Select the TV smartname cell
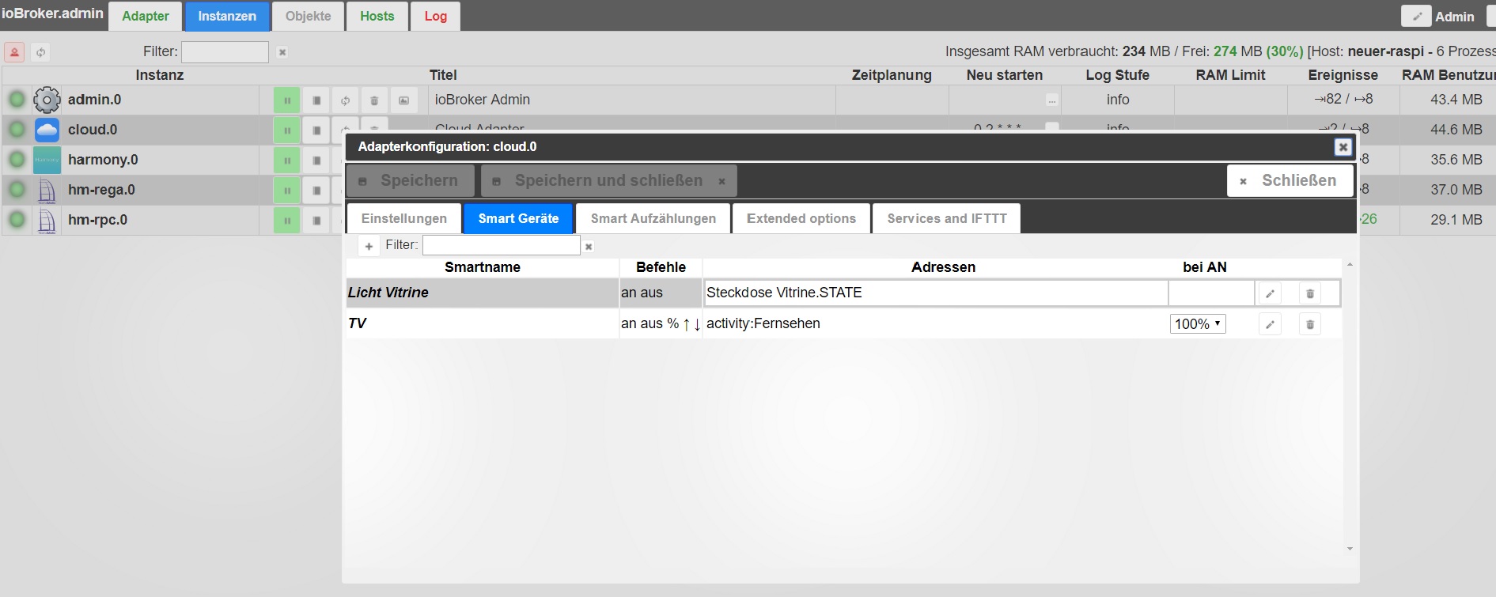Viewport: 1496px width, 597px height. pos(483,323)
